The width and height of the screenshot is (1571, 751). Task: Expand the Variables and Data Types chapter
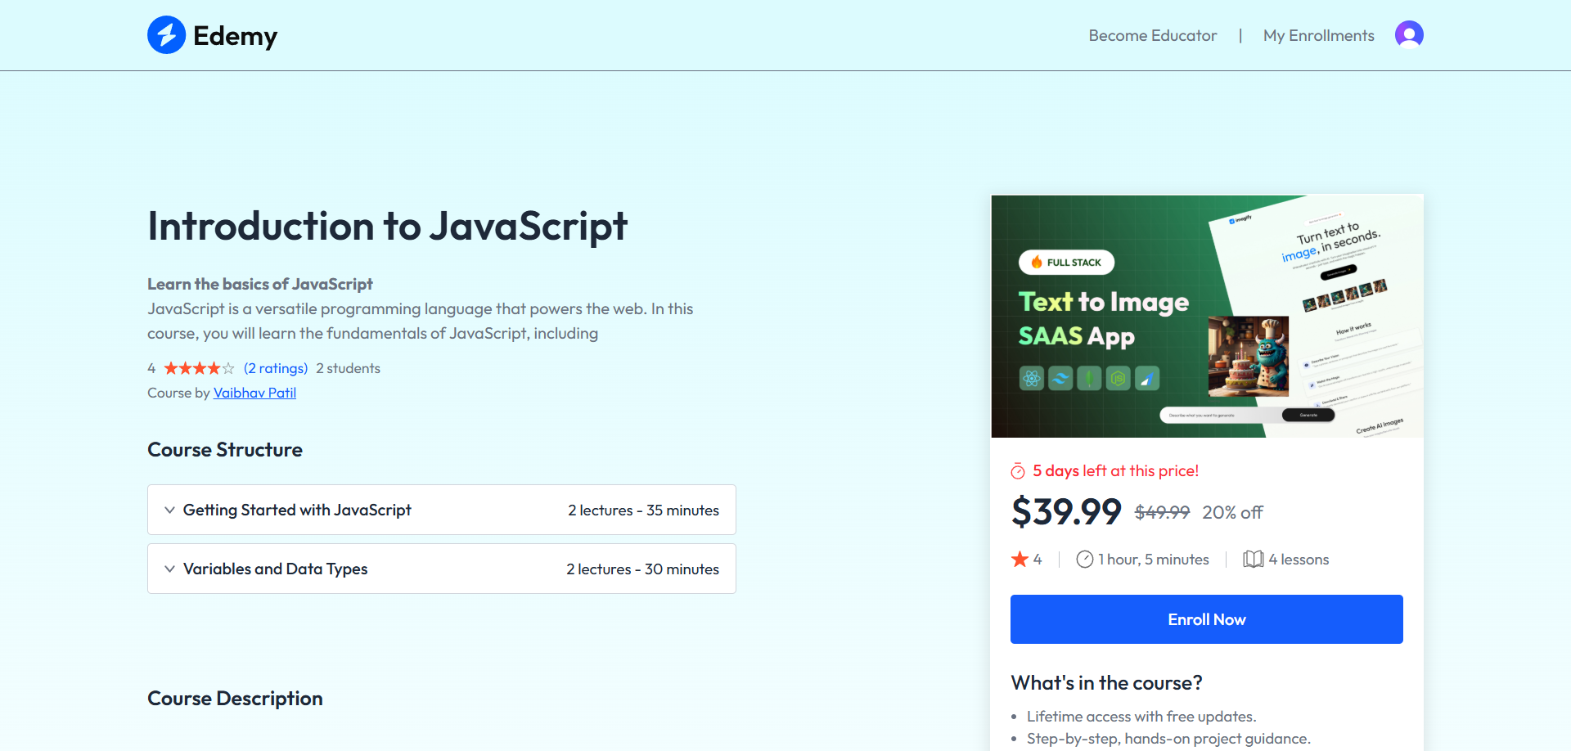(442, 569)
